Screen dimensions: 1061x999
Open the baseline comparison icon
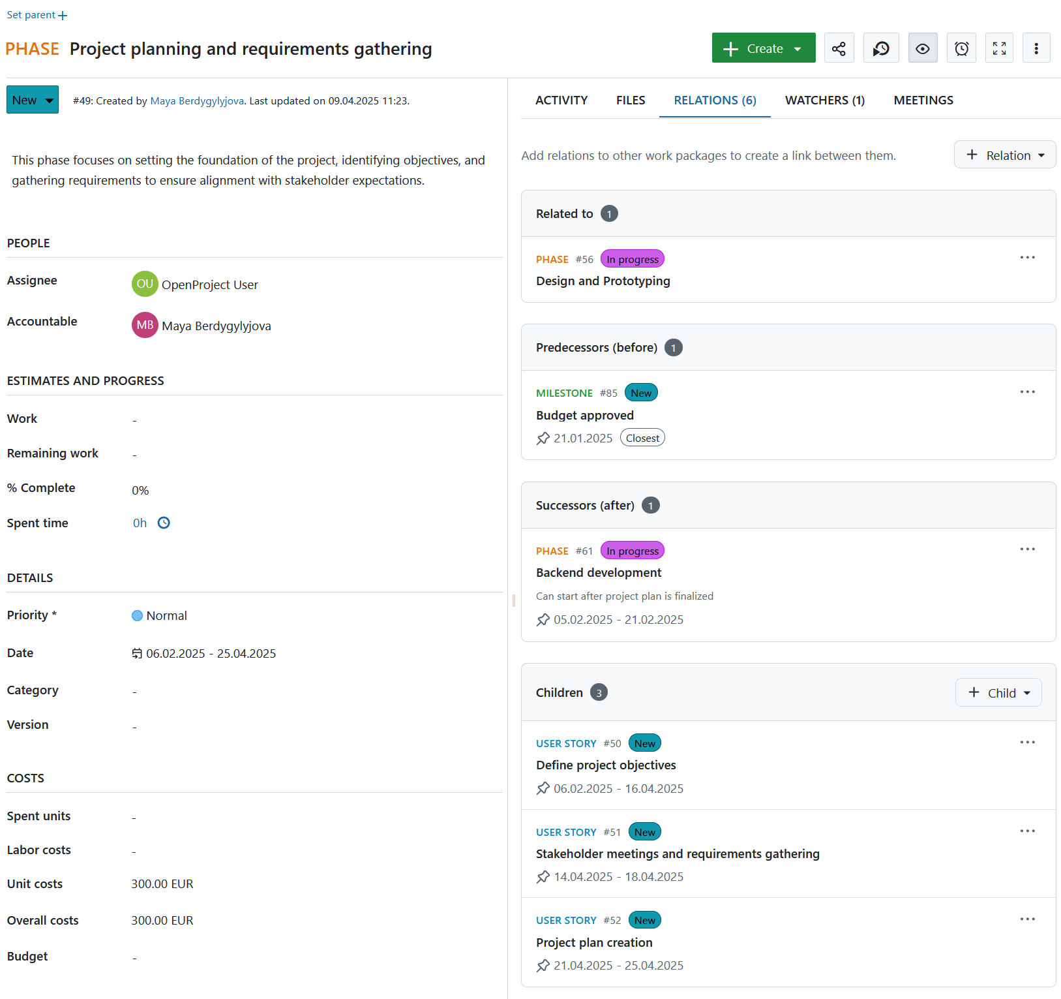pyautogui.click(x=881, y=48)
